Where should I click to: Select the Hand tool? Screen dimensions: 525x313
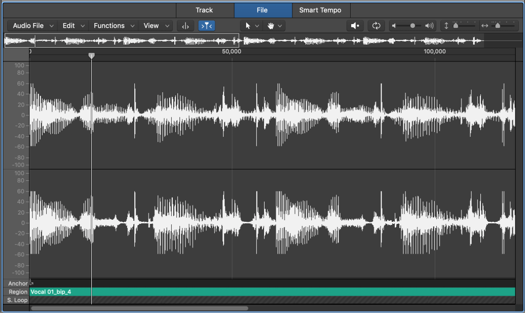click(x=270, y=26)
